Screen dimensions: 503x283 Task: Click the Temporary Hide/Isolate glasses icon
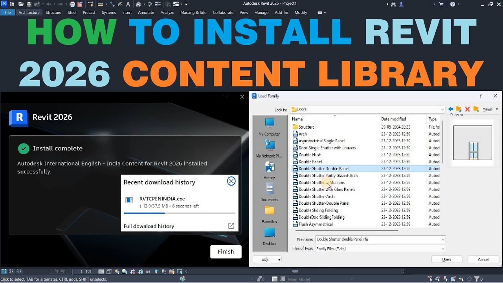pos(148,271)
